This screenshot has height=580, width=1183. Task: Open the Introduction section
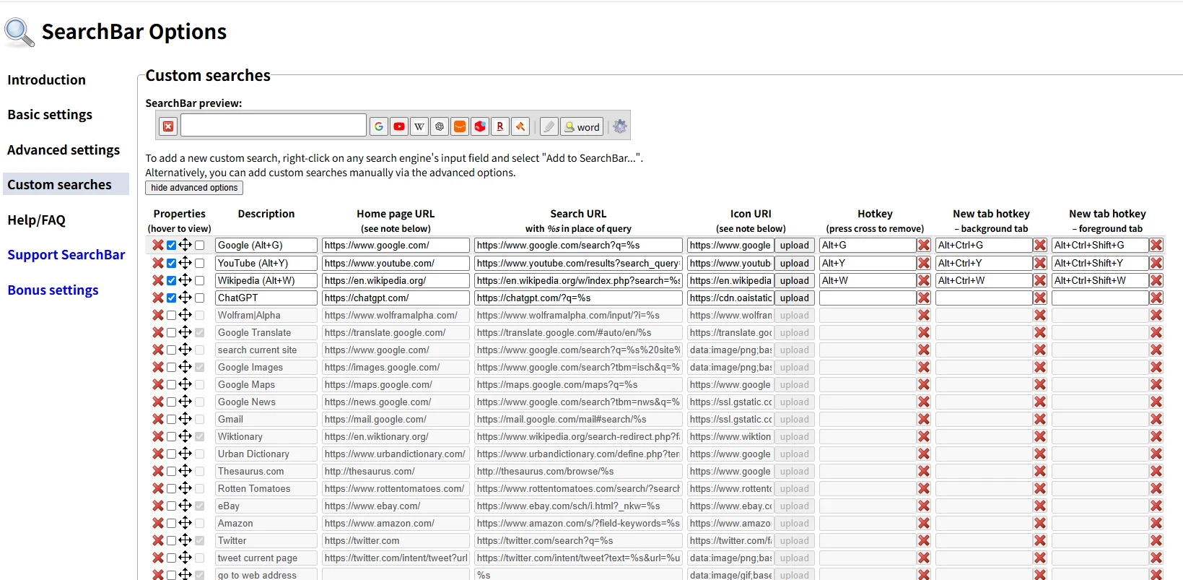[46, 80]
